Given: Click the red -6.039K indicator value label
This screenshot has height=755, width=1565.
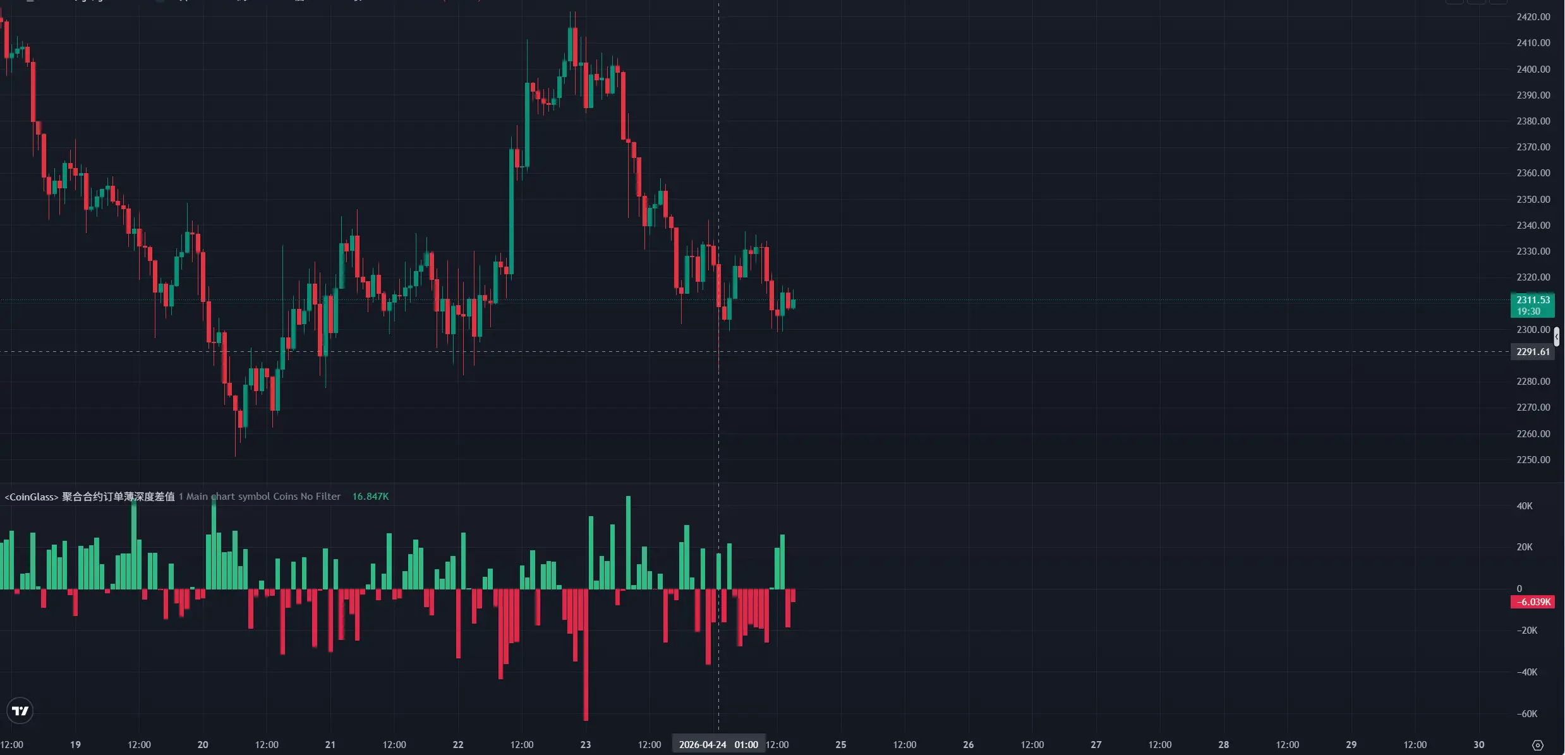Looking at the screenshot, I should tap(1532, 602).
